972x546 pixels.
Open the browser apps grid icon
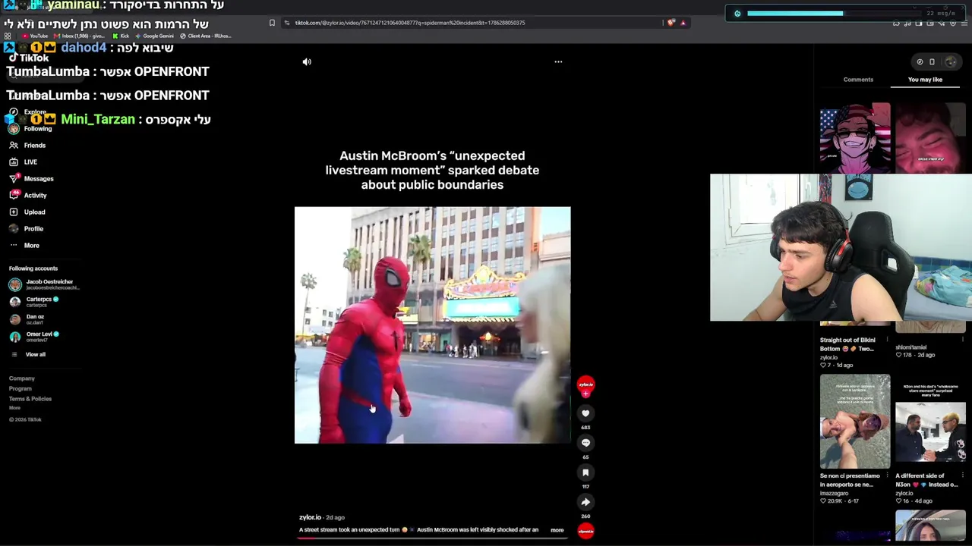[x=8, y=36]
